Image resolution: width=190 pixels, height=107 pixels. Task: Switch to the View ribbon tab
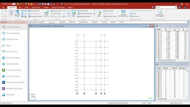coord(20,7)
